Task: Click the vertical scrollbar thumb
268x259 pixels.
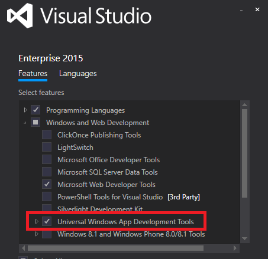Action: [x=244, y=153]
